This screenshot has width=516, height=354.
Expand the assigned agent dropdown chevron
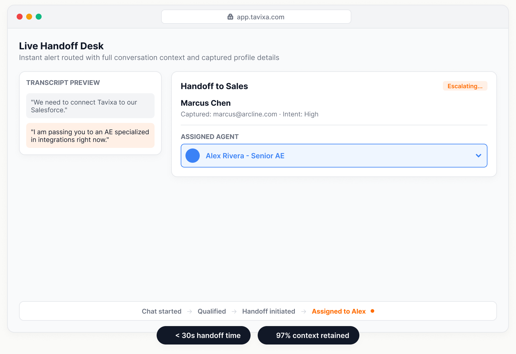479,156
